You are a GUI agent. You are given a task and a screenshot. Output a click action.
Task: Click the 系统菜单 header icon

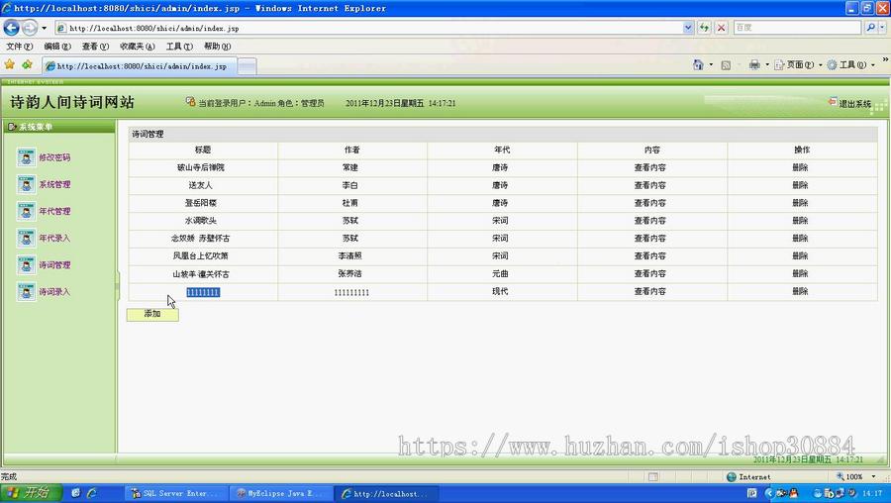click(x=12, y=127)
